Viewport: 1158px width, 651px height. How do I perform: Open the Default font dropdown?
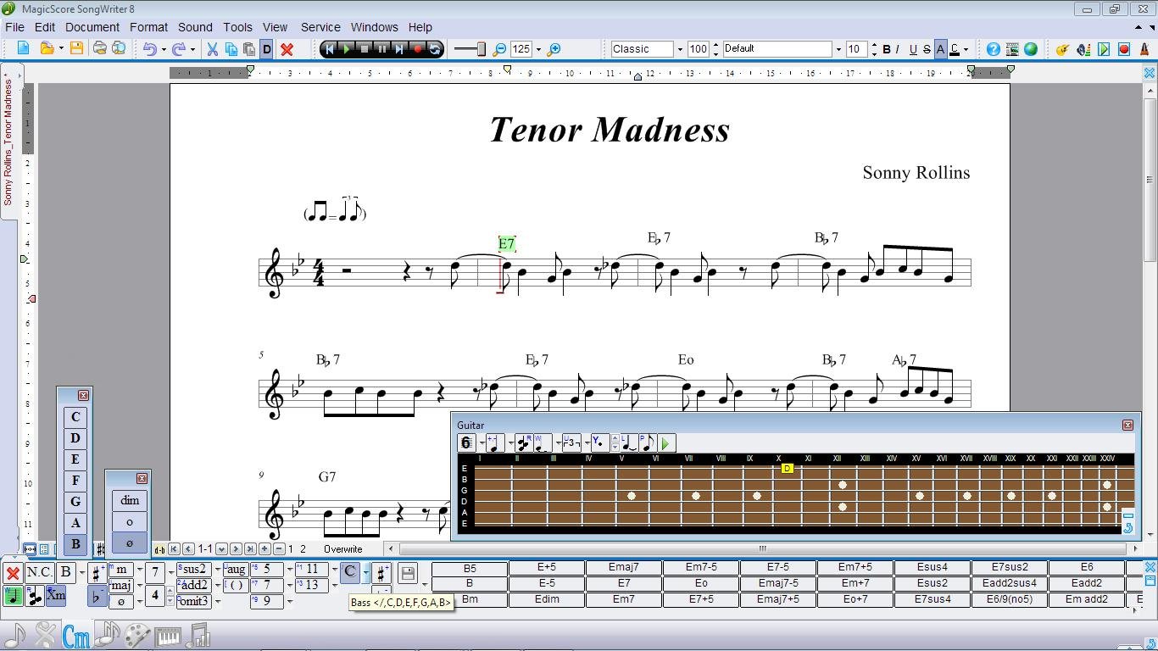[838, 49]
